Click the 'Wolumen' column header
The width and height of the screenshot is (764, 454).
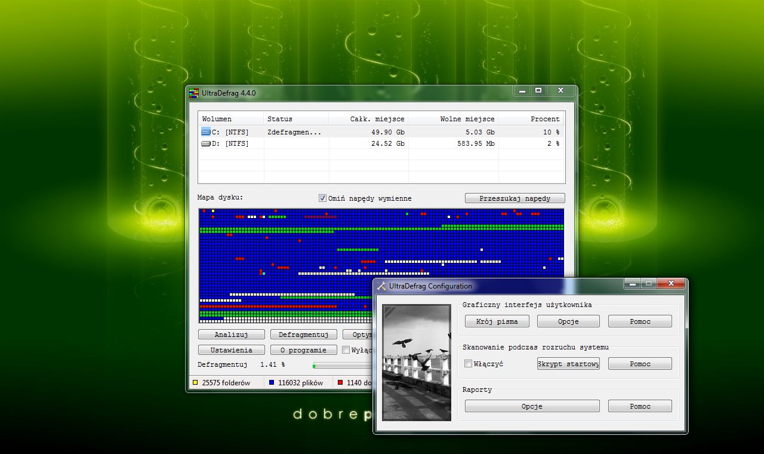231,119
